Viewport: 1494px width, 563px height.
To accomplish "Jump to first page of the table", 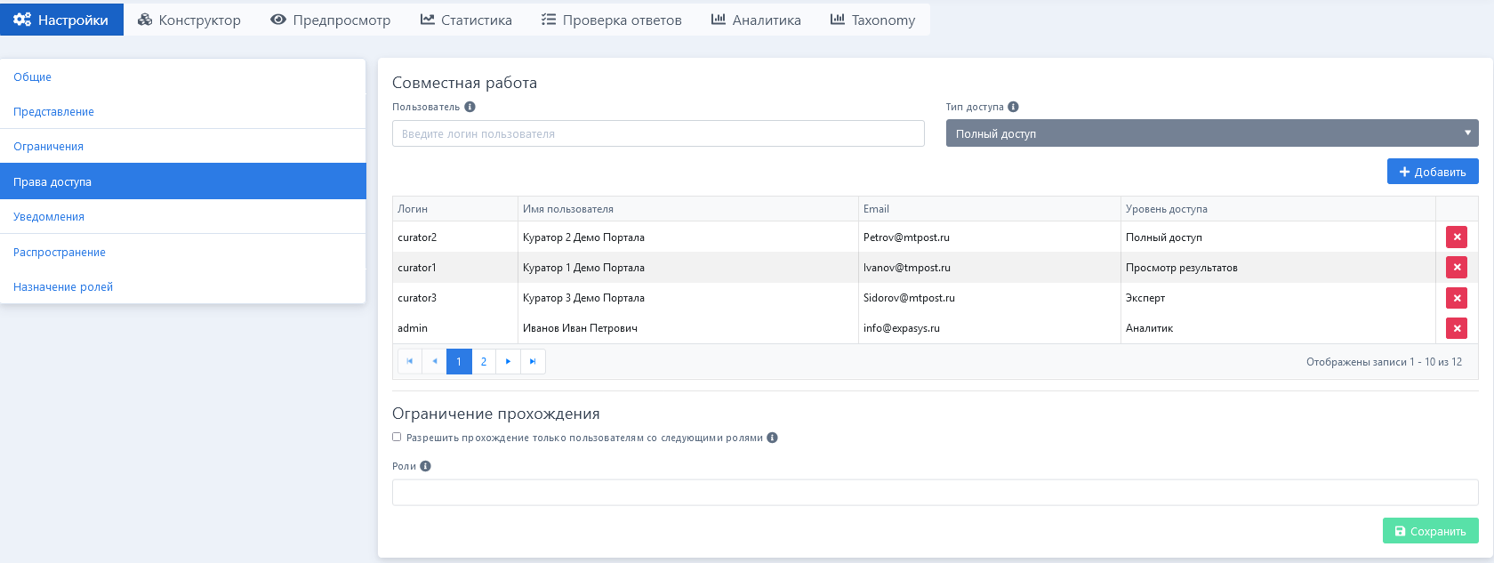I will (409, 362).
